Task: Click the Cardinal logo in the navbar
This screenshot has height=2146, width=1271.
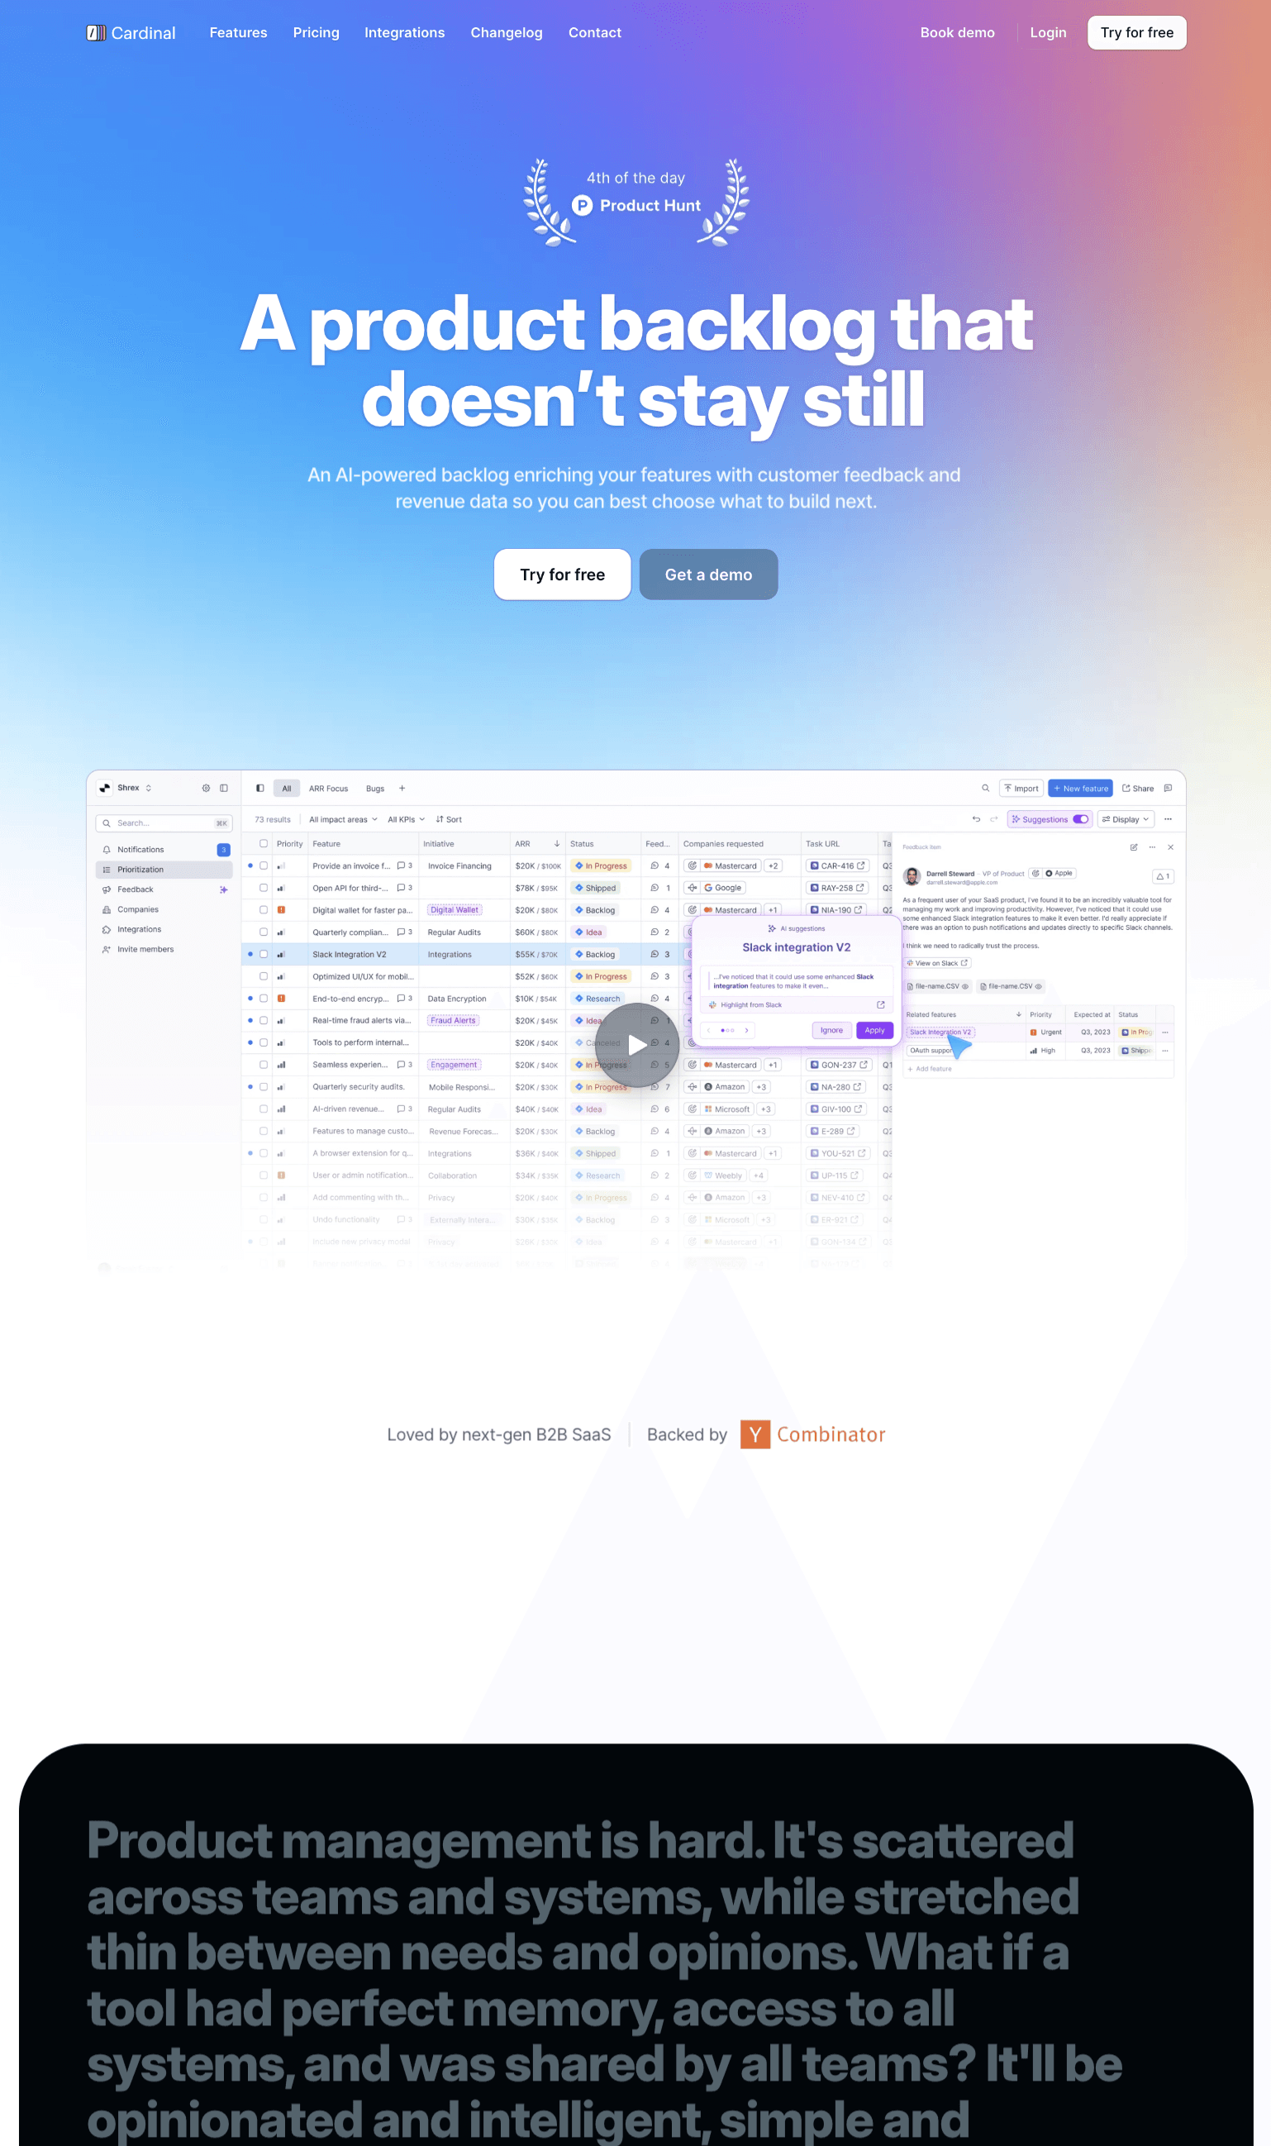Action: point(131,32)
